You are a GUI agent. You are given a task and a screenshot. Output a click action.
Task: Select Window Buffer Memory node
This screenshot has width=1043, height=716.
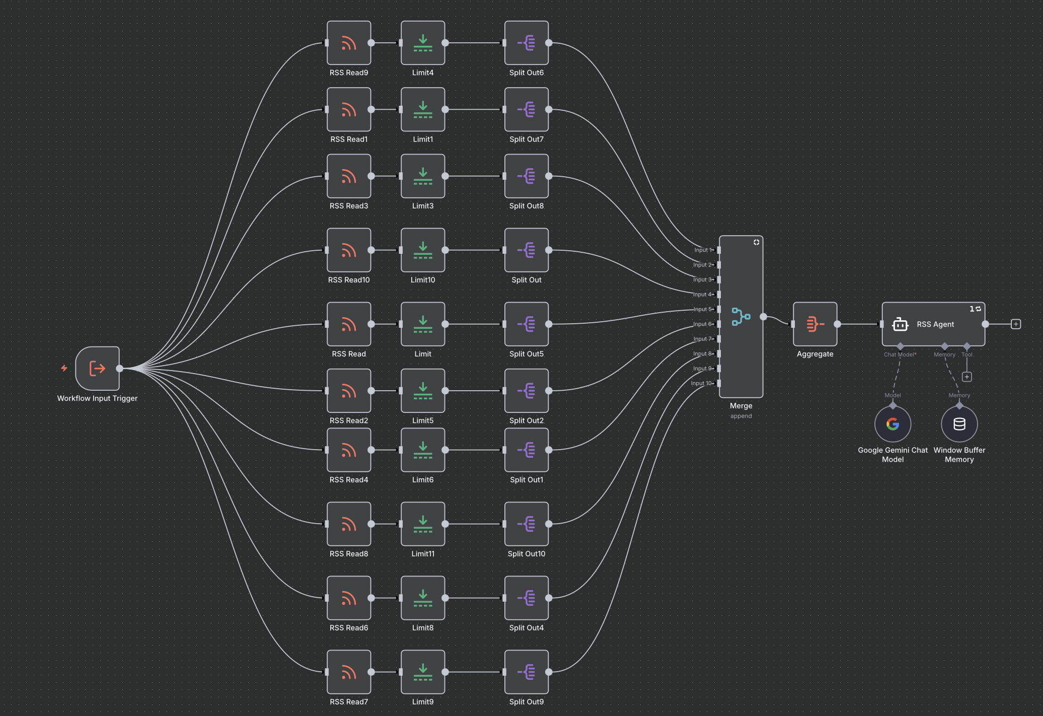click(x=959, y=424)
